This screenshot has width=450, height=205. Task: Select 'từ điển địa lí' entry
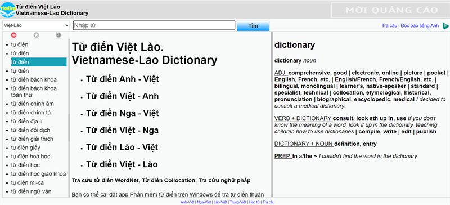(27, 121)
